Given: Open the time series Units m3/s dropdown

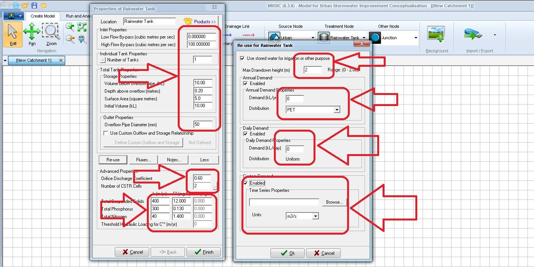Looking at the screenshot, I should tap(315, 216).
